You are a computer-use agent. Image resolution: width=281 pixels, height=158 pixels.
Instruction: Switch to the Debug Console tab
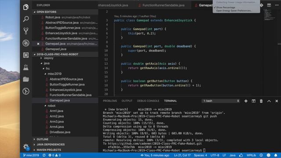click(148, 101)
